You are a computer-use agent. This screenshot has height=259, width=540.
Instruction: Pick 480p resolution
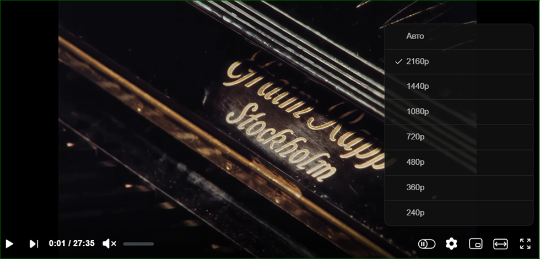458,162
